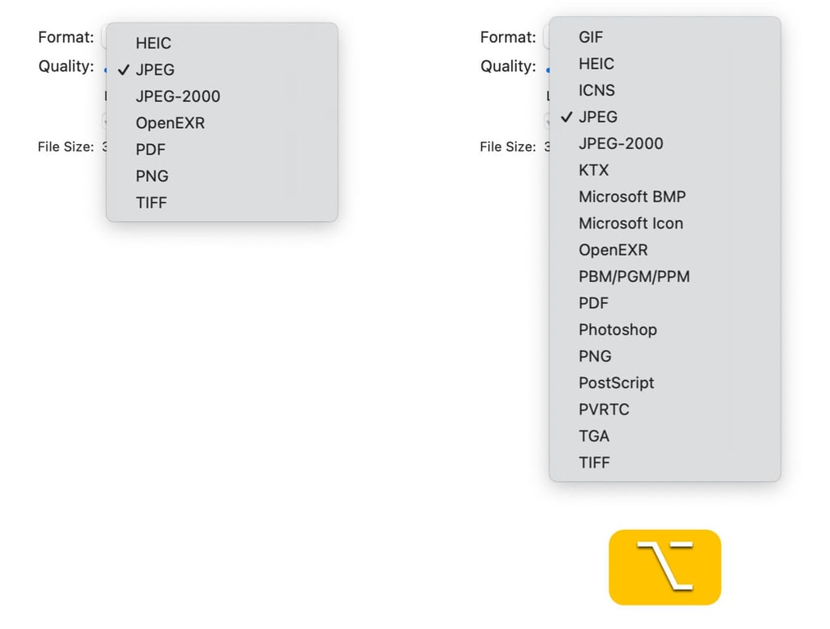Select checked JPEG in the extended list
The height and width of the screenshot is (629, 830).
coord(664,116)
